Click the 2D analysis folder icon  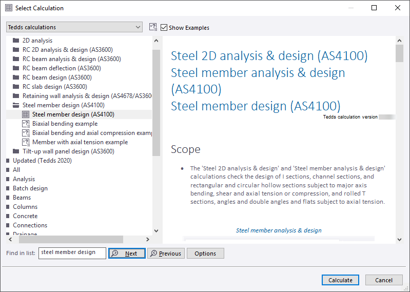(16, 40)
